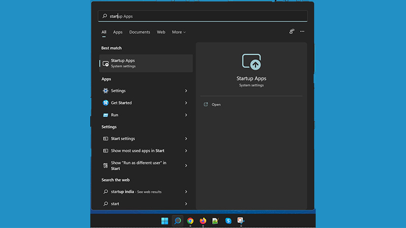Select the startup india web search result
This screenshot has width=406, height=228.
pyautogui.click(x=146, y=192)
